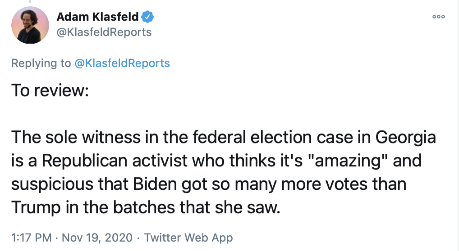459x251 pixels.
Task: Click the display name Adam Klasfeld
Action: tap(97, 18)
